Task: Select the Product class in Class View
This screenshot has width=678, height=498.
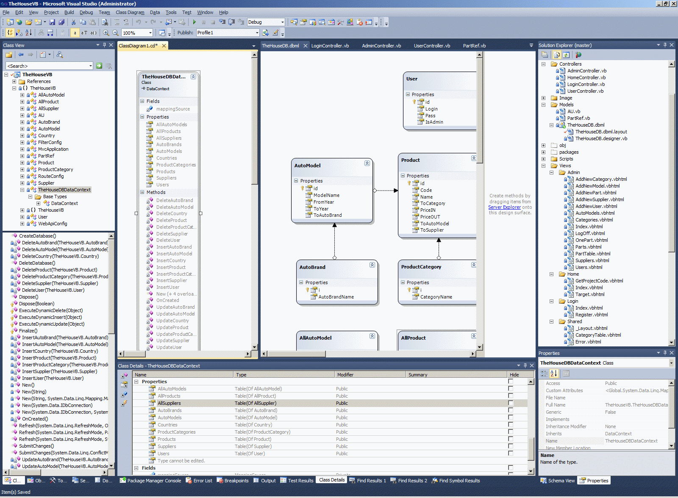Action: (x=46, y=163)
